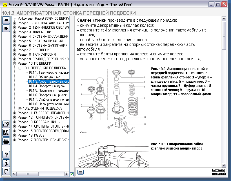The image size is (231, 181).
Task: Select 10.1.3. Амортизаторная стойка topic
Action: pyautogui.click(x=49, y=82)
